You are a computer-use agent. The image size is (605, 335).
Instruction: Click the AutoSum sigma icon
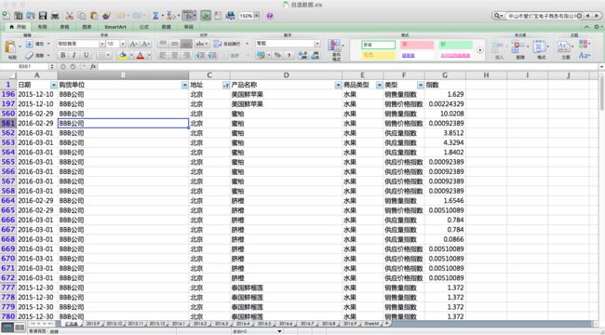(x=155, y=16)
